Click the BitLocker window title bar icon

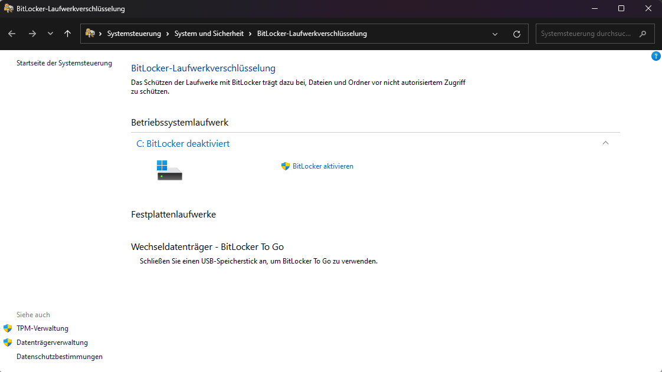[x=8, y=8]
